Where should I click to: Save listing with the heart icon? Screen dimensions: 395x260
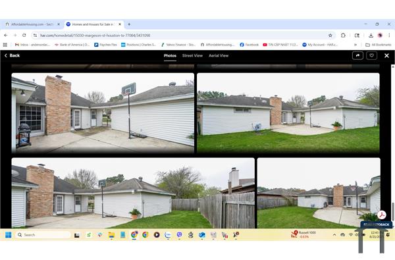click(x=371, y=55)
